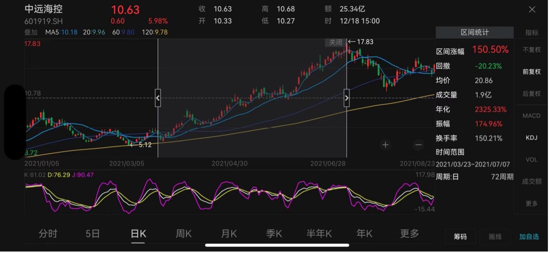This screenshot has width=550, height=253.
Task: Select 前复权 price adjustment option
Action: point(531,72)
